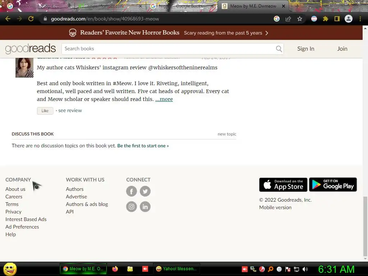Bookmark this page with the star icon

(x=300, y=19)
